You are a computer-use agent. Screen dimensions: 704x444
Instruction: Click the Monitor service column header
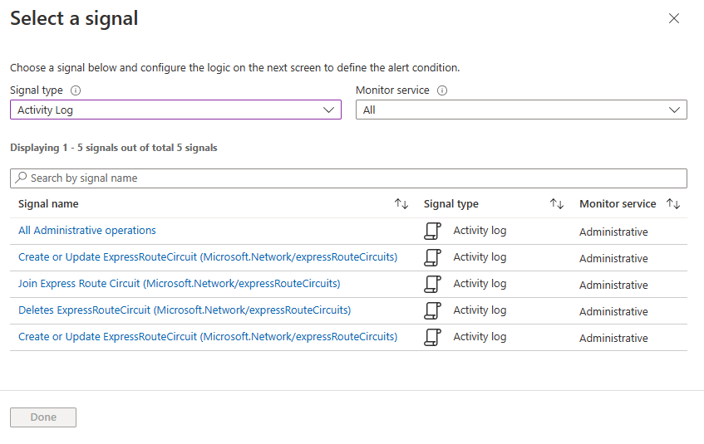[x=618, y=204]
